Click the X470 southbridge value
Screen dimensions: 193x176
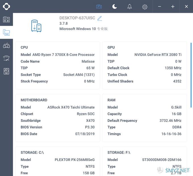tap(90, 121)
